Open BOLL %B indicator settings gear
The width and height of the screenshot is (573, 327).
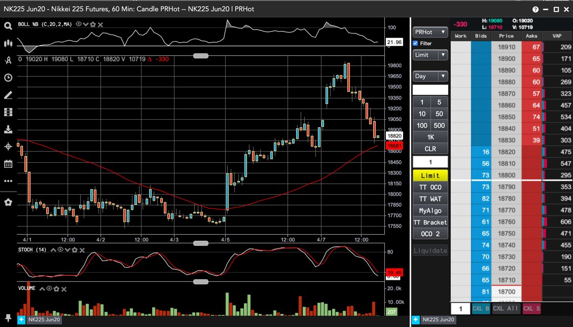click(x=93, y=24)
